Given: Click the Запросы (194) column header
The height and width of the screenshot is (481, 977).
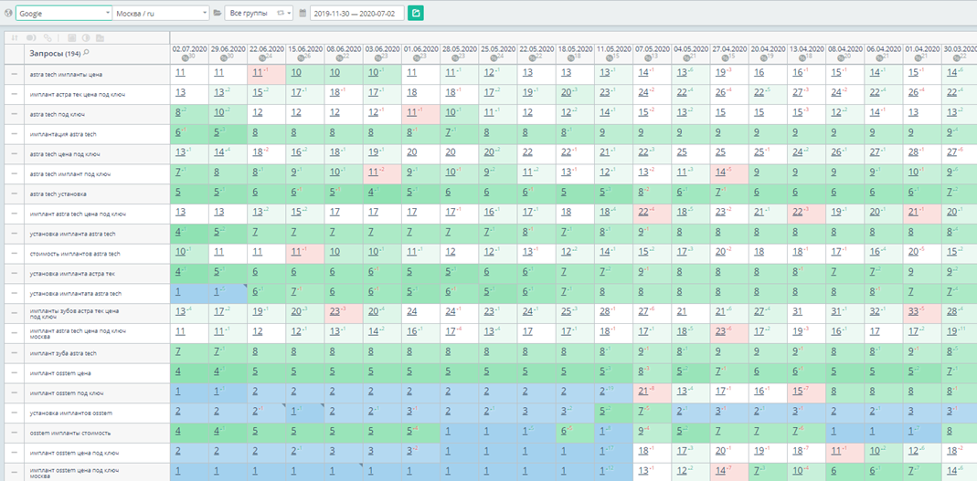Looking at the screenshot, I should pos(97,54).
